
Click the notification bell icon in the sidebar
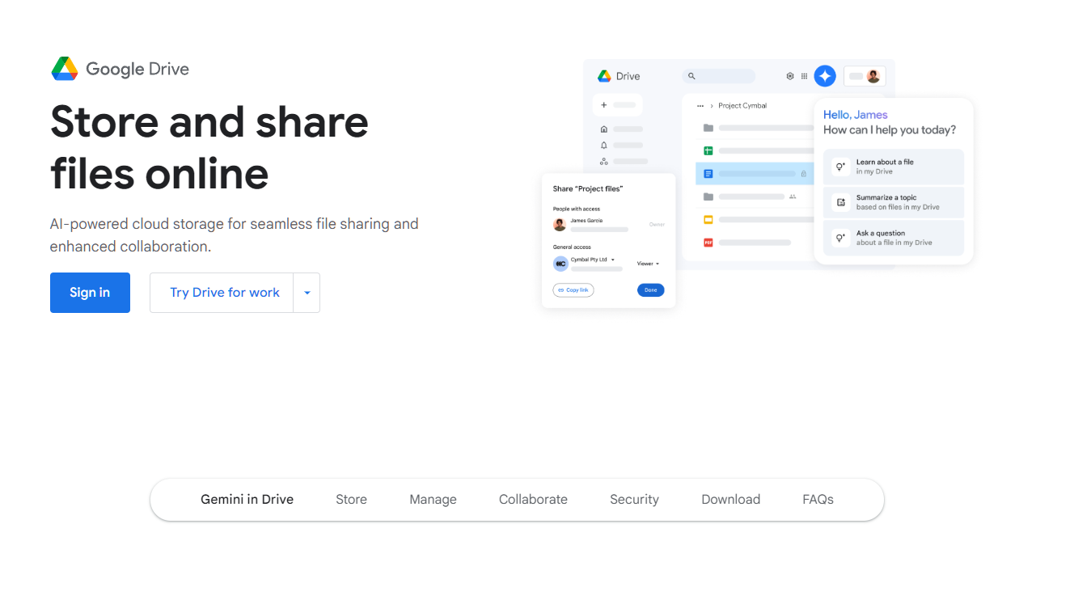click(603, 146)
